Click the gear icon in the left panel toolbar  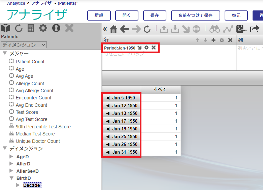(x=43, y=28)
